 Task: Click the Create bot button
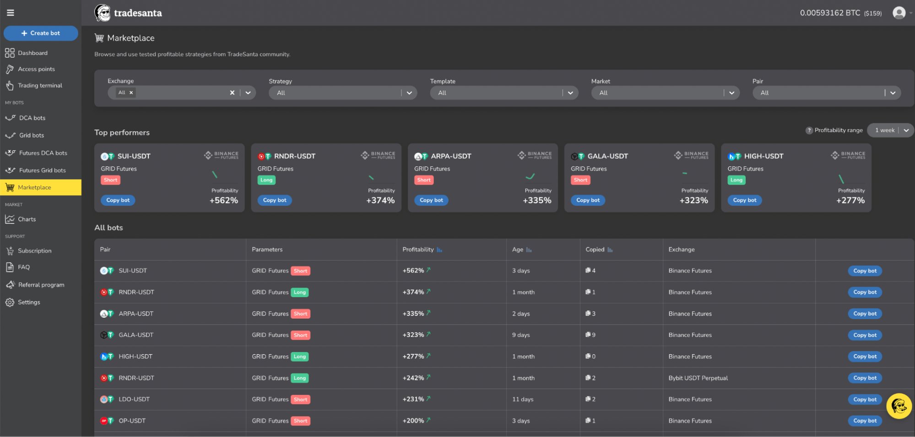click(41, 33)
